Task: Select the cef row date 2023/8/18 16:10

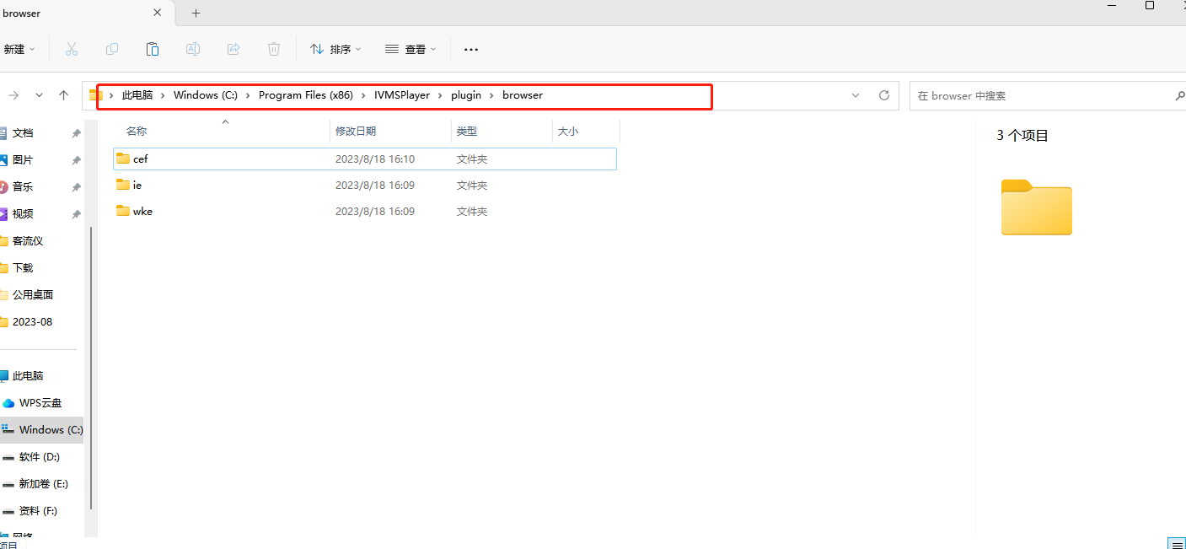Action: [x=375, y=159]
